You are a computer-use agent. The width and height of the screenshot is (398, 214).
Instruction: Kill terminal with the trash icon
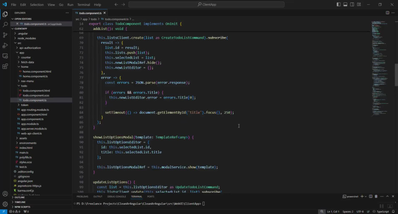point(376,196)
